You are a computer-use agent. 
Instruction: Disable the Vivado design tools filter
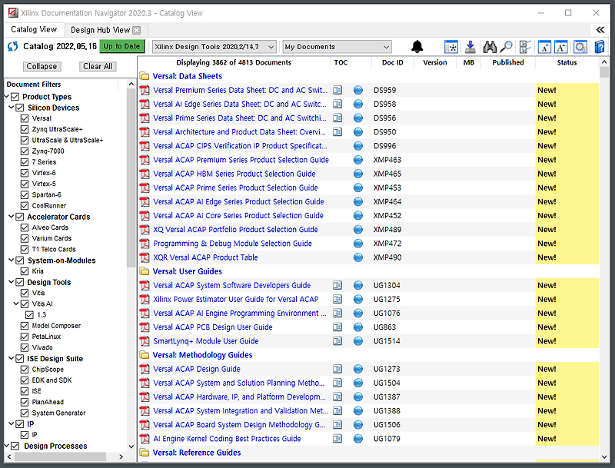pos(25,347)
